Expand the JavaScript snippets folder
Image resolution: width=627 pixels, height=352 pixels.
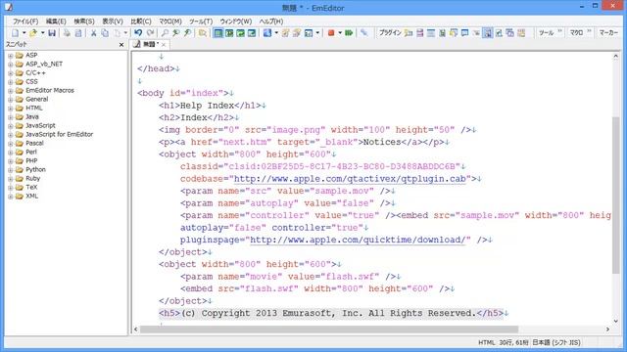pyautogui.click(x=11, y=126)
